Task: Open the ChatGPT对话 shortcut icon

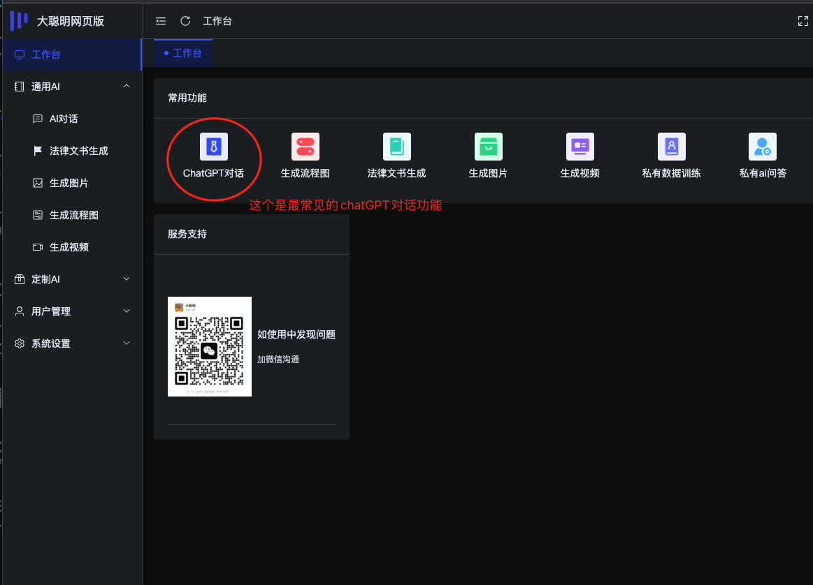Action: pyautogui.click(x=214, y=147)
